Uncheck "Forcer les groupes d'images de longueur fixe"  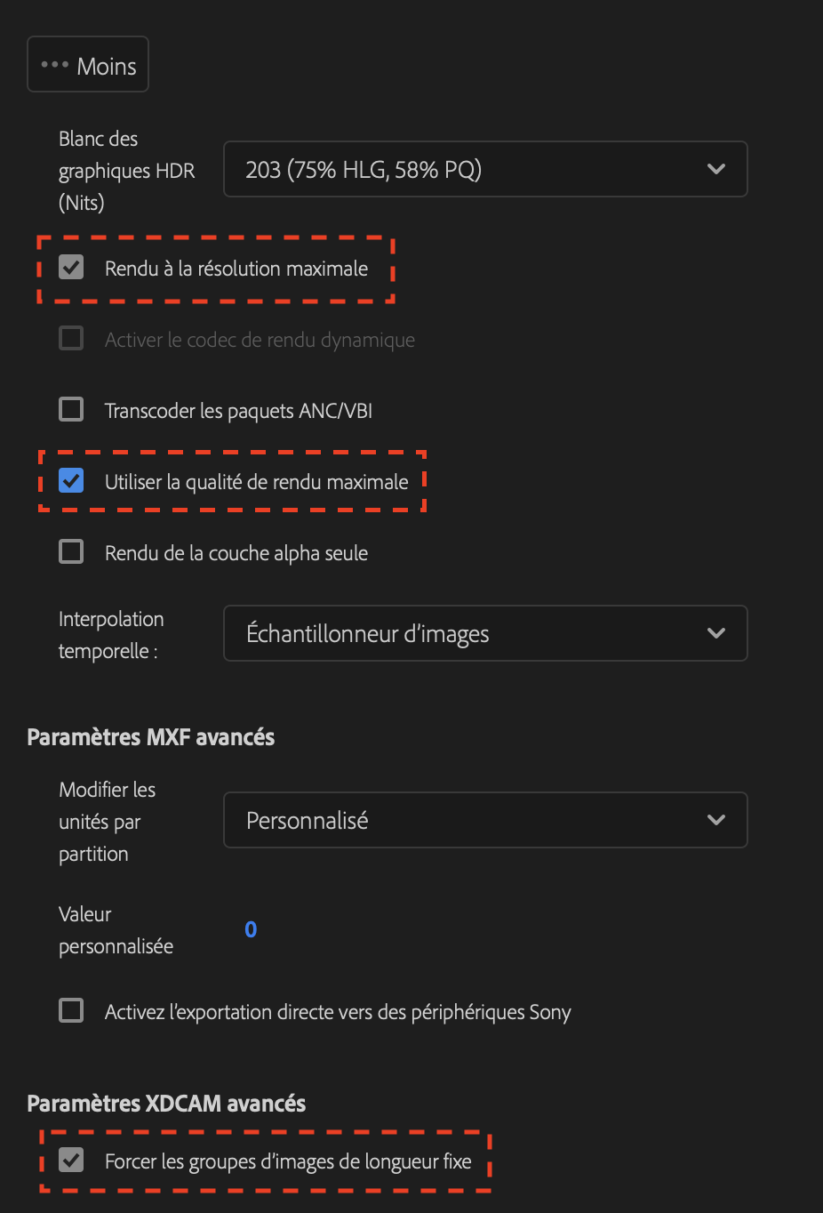pos(70,1160)
